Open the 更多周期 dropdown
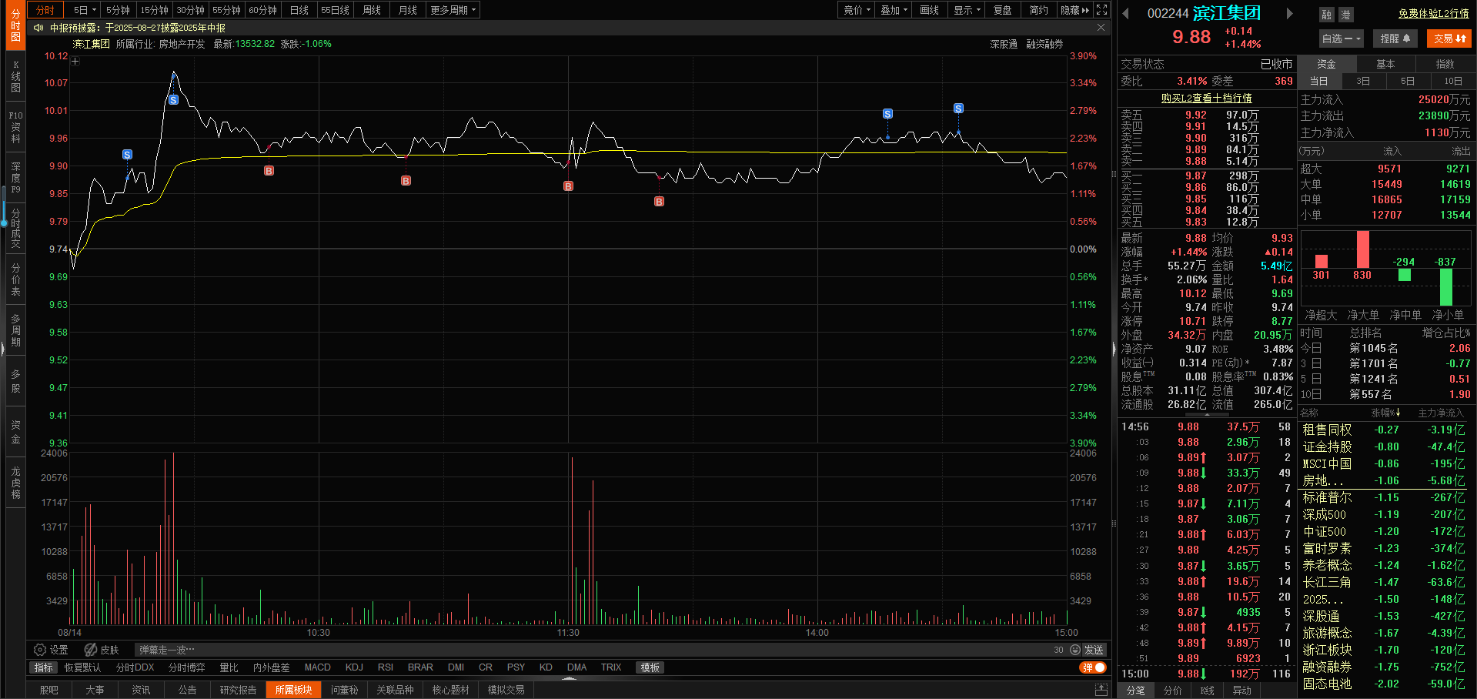 tap(453, 10)
